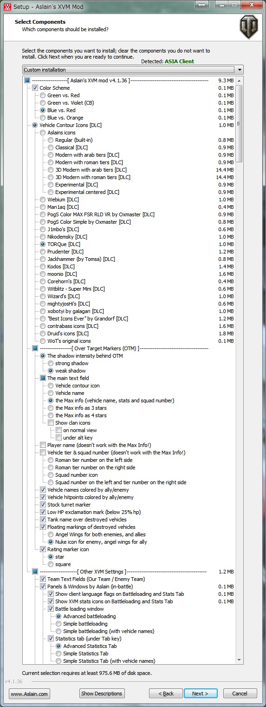This screenshot has width=266, height=707.
Task: Click the World of Tanks logo icon
Action: (x=249, y=27)
